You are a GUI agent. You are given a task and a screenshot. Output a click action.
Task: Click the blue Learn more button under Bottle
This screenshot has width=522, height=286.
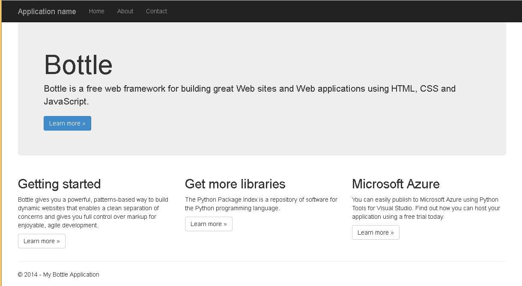[67, 123]
